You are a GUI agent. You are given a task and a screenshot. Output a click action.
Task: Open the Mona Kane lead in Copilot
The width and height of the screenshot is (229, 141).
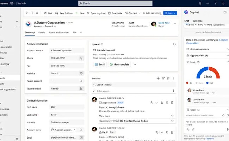(208, 91)
